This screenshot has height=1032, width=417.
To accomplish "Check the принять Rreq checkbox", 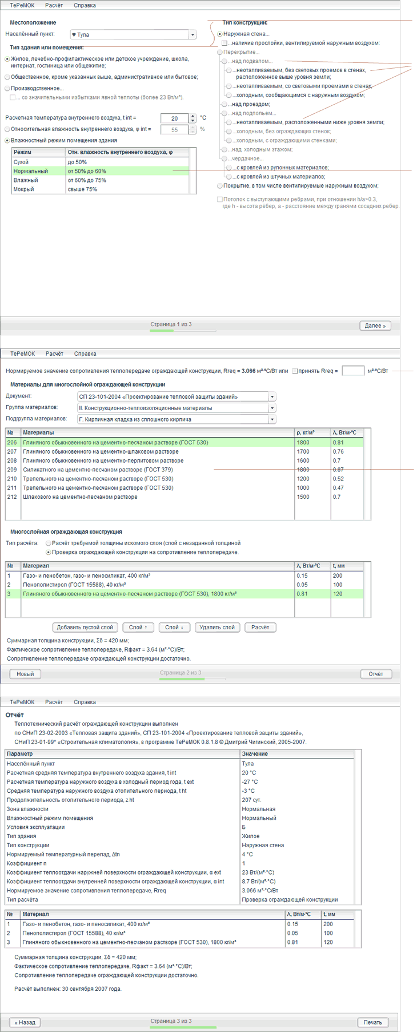I will [295, 371].
